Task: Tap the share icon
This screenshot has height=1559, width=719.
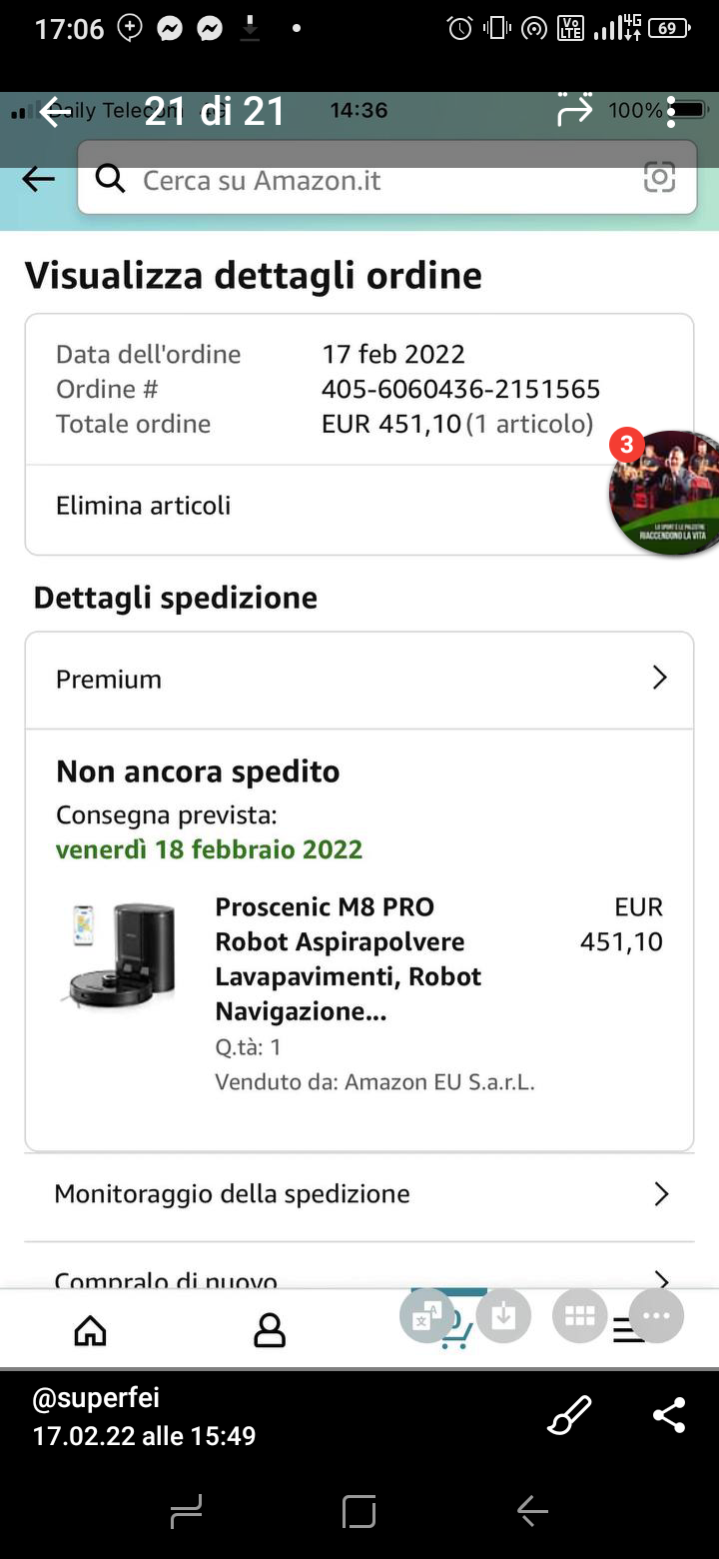Action: (x=668, y=1415)
